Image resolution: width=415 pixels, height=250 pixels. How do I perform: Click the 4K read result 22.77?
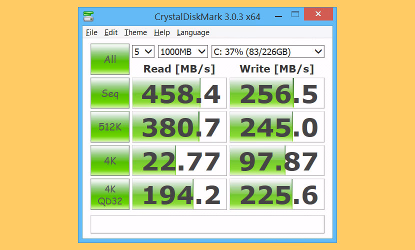(179, 160)
